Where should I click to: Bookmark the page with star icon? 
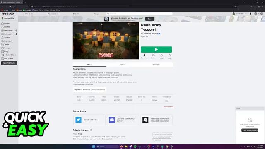[x=236, y=7]
